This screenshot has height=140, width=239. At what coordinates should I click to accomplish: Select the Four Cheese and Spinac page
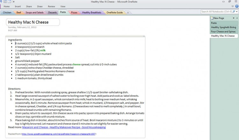coord(223,32)
